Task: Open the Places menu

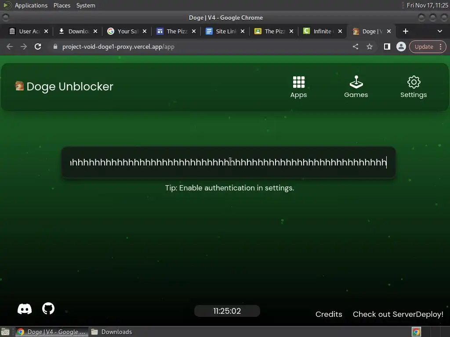Action: pos(62,5)
